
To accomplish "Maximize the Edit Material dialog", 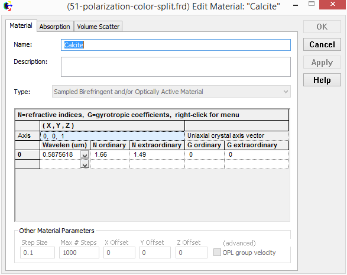I will pos(312,4).
